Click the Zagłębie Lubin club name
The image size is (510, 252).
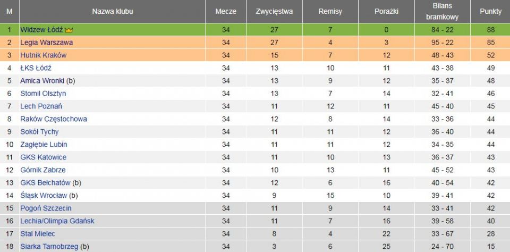pos(44,144)
